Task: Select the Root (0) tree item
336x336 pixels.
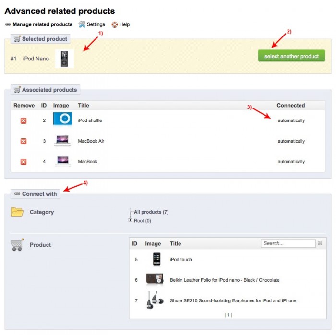Action: click(x=142, y=221)
